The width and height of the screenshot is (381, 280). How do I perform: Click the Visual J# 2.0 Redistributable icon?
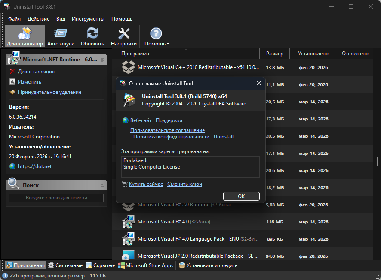tap(128, 255)
